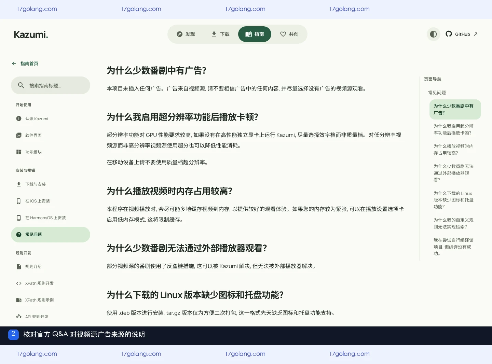
Task: Click the 下载 tab download icon
Action: pos(214,34)
